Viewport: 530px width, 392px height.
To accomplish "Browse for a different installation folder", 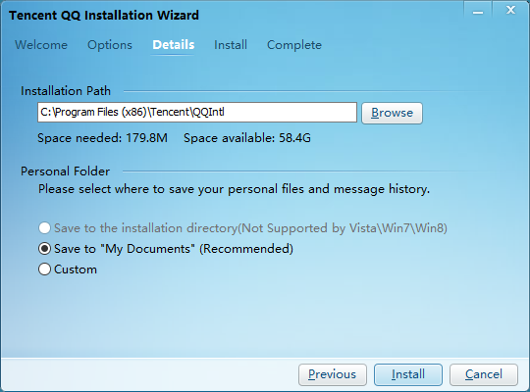I will (392, 113).
